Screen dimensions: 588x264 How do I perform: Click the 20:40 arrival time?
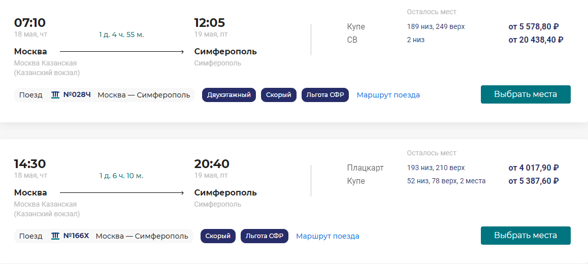click(212, 164)
